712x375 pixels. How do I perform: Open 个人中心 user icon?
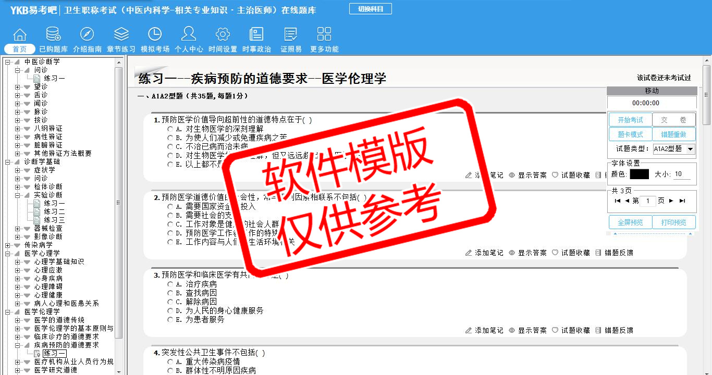point(189,34)
